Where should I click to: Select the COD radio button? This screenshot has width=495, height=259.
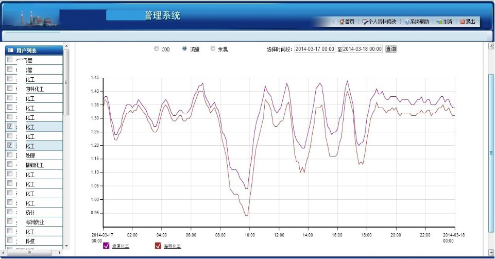[157, 49]
